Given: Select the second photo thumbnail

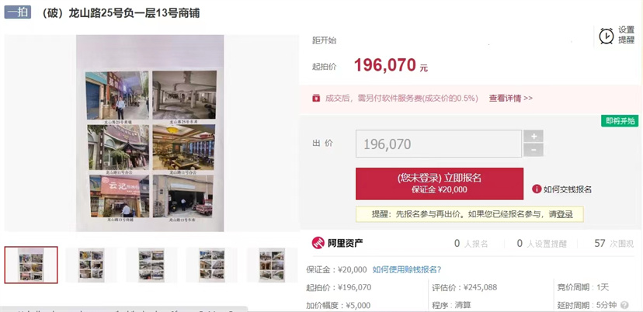Looking at the screenshot, I should [x=91, y=265].
